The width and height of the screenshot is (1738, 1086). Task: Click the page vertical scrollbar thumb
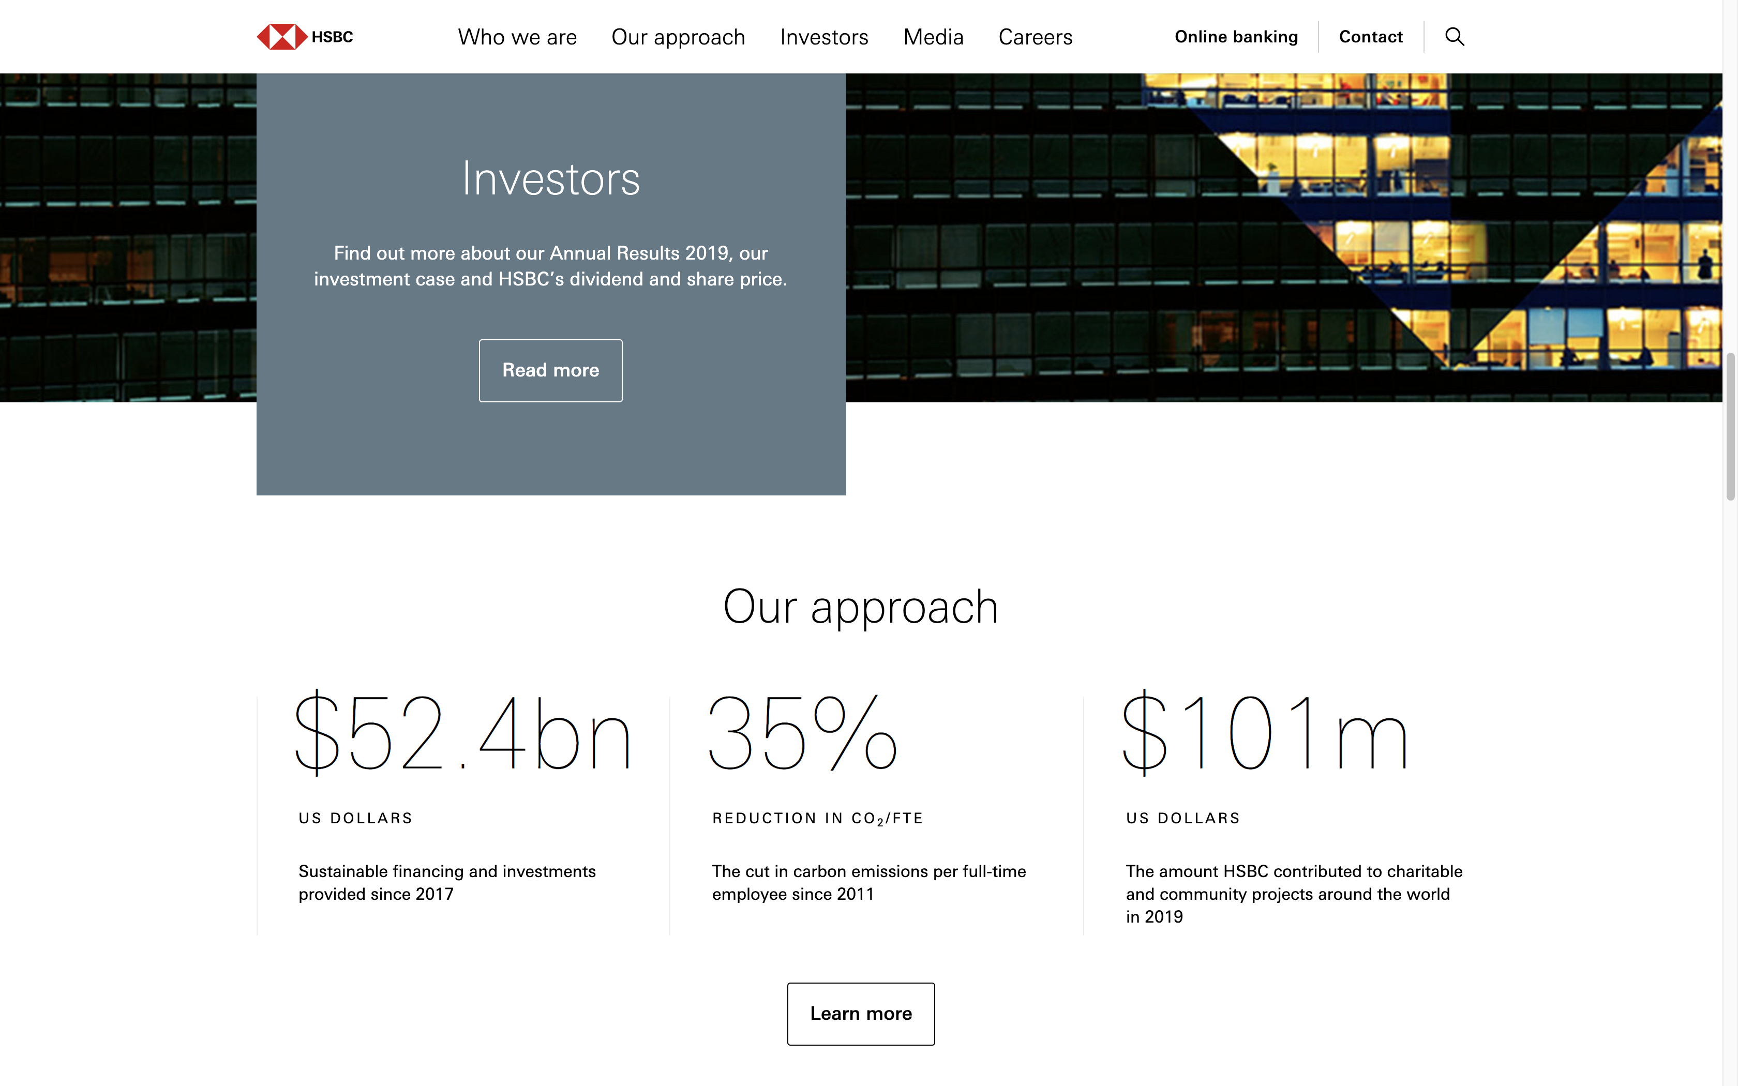click(x=1730, y=426)
